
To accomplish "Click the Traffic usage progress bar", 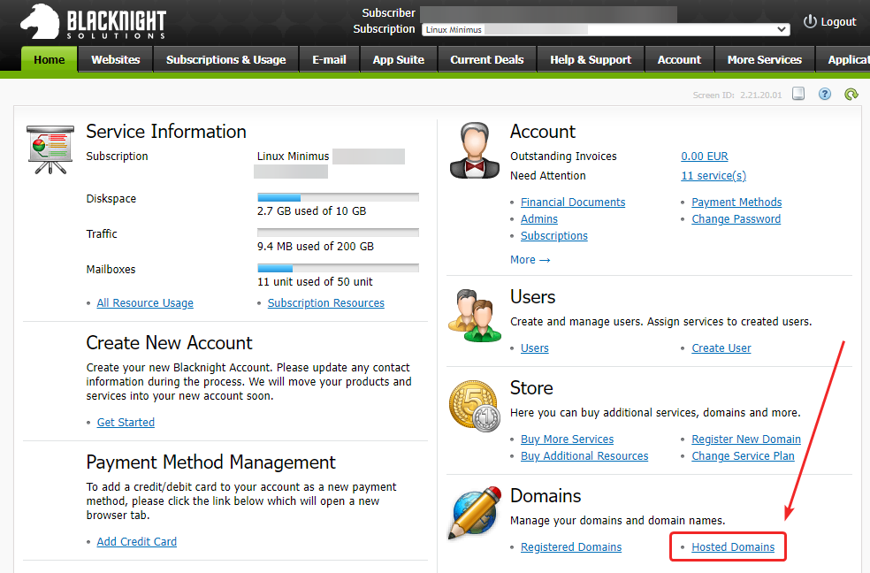I will click(x=338, y=233).
